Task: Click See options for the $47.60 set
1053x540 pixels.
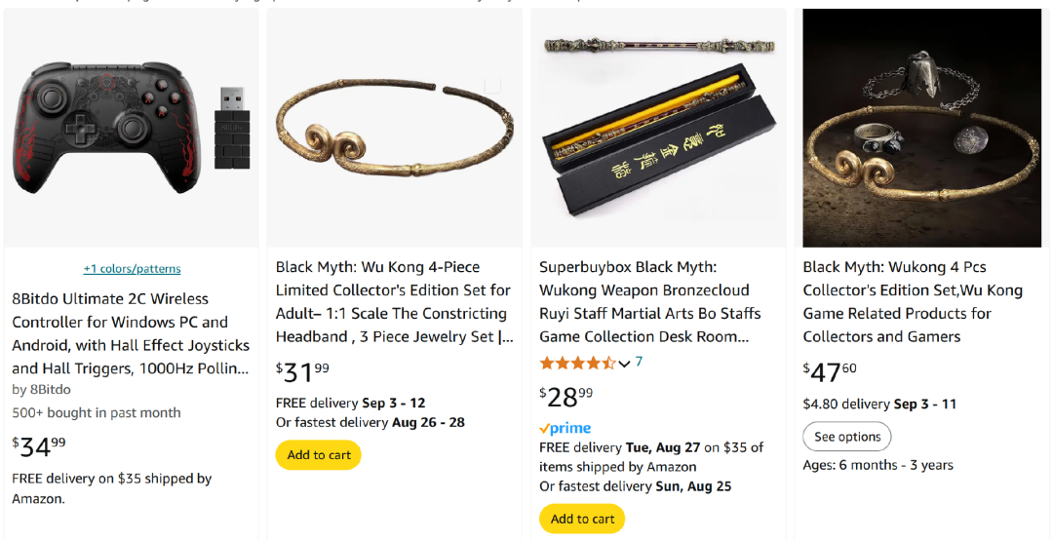Action: coord(847,437)
